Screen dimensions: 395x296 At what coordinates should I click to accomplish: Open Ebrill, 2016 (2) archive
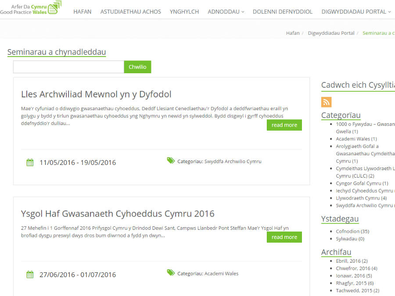coord(352,261)
